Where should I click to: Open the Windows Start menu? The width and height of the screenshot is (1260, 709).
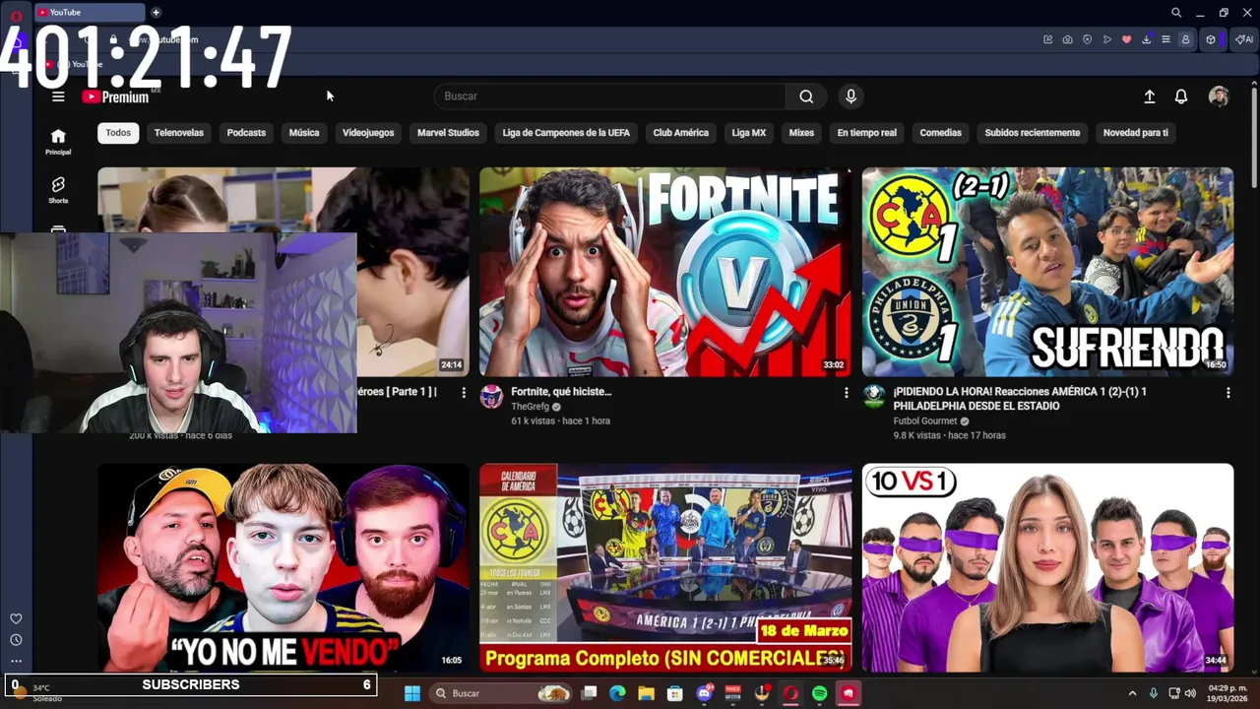click(412, 693)
